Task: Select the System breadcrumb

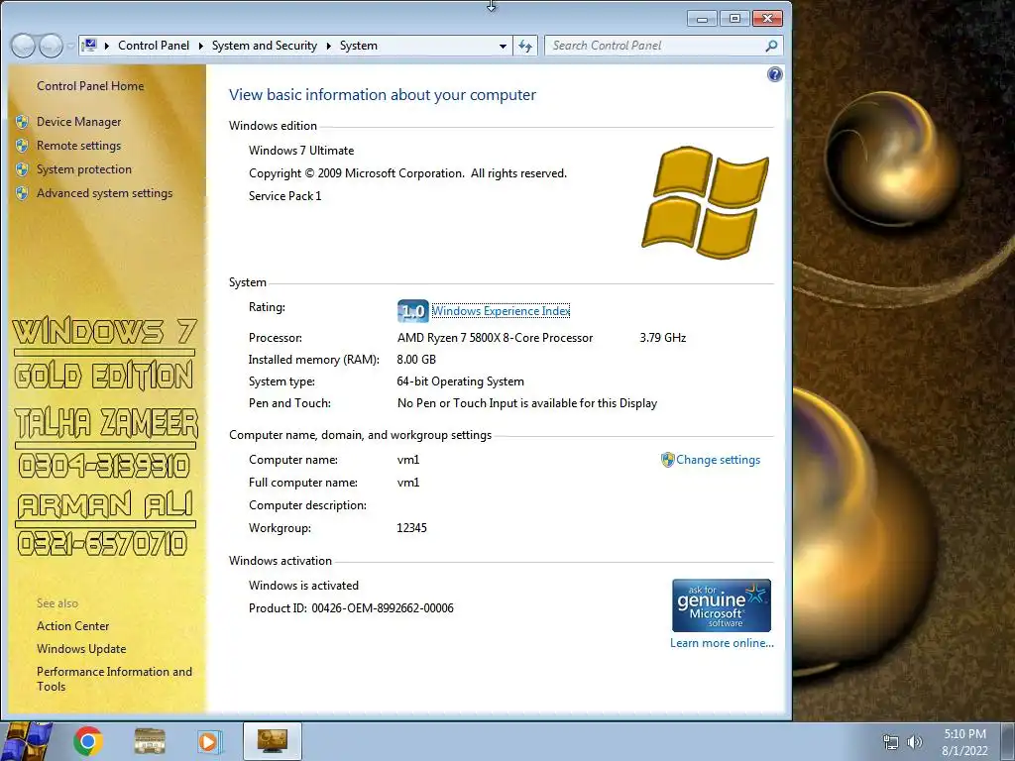Action: pyautogui.click(x=359, y=46)
